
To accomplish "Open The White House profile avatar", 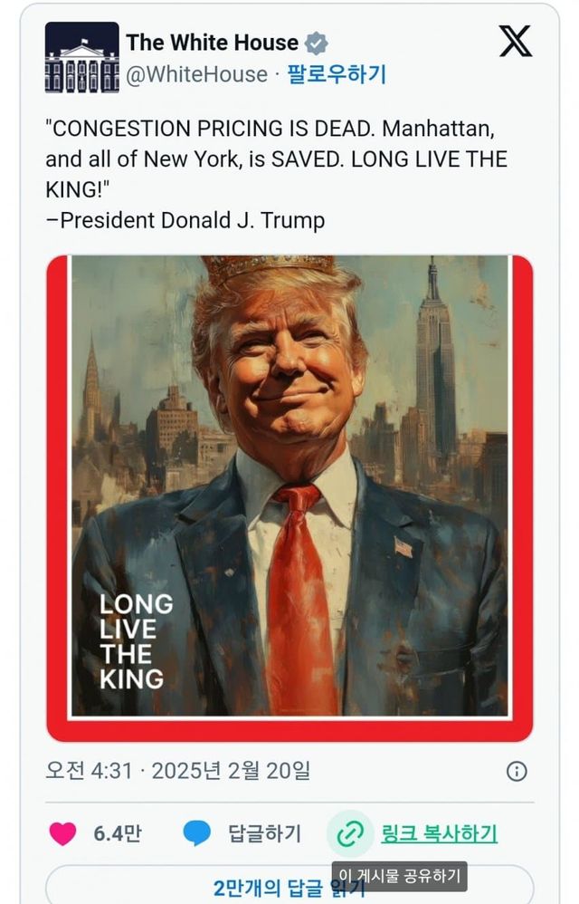I will pyautogui.click(x=82, y=57).
